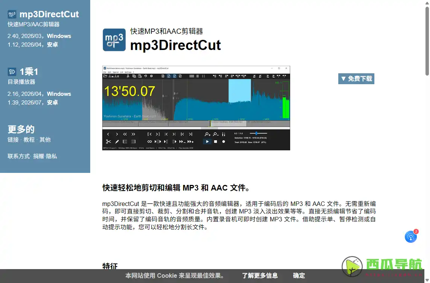Go to the 其他 page
Screen dimensions: 430x283
point(45,139)
